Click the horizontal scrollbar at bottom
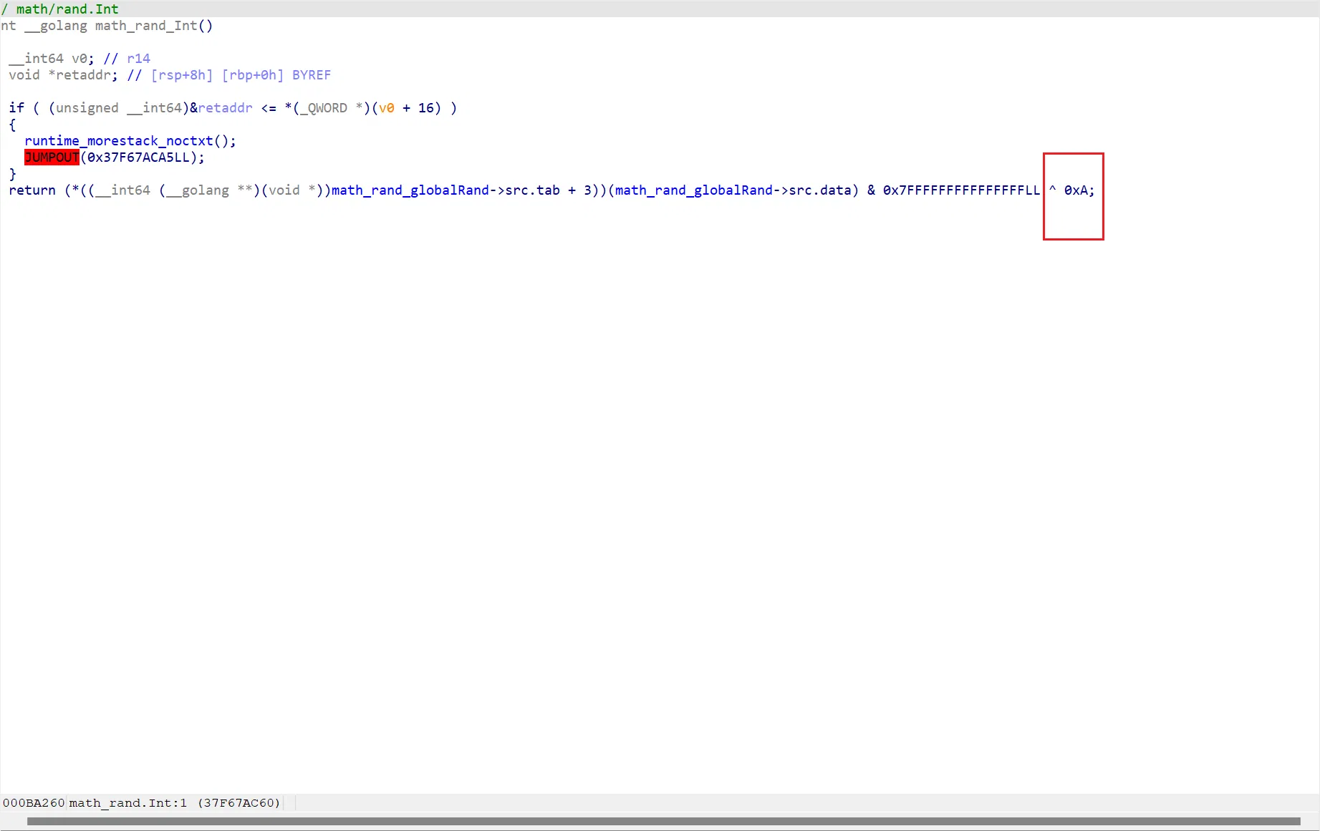Viewport: 1320px width, 831px height. click(663, 821)
